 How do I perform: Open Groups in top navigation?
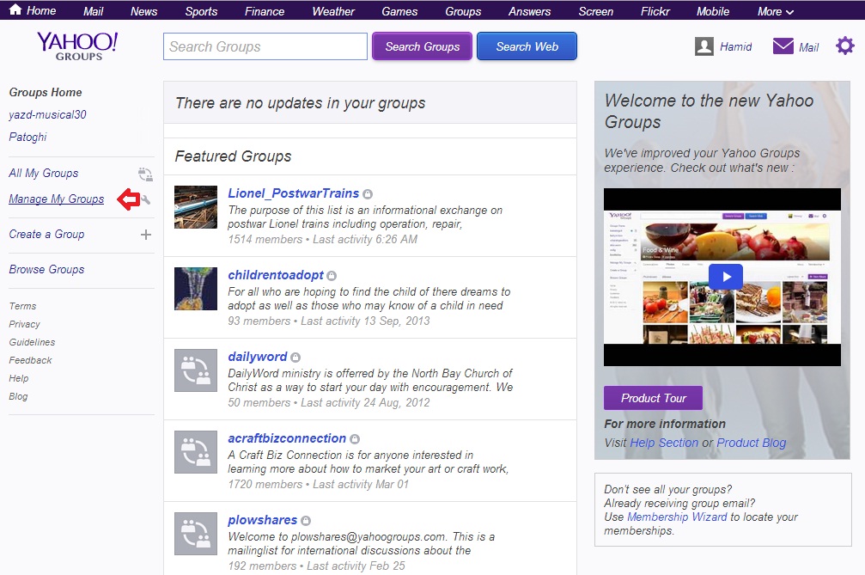tap(463, 11)
